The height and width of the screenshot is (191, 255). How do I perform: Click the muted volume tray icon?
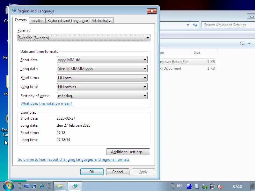(220, 187)
